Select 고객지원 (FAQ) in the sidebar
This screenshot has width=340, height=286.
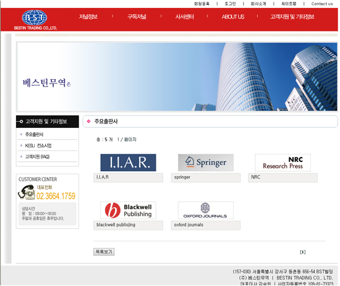pyautogui.click(x=37, y=157)
